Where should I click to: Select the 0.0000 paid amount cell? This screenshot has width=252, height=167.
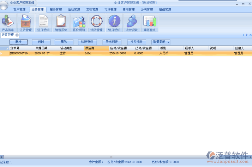[x=146, y=53]
